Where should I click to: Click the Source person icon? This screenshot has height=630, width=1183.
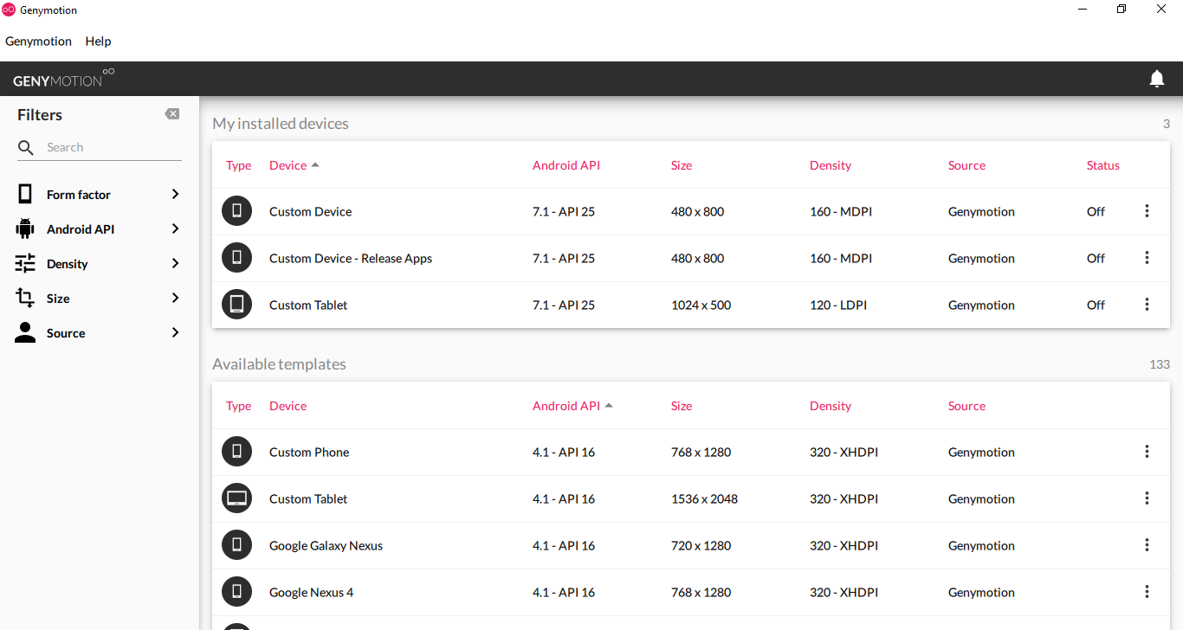point(25,332)
